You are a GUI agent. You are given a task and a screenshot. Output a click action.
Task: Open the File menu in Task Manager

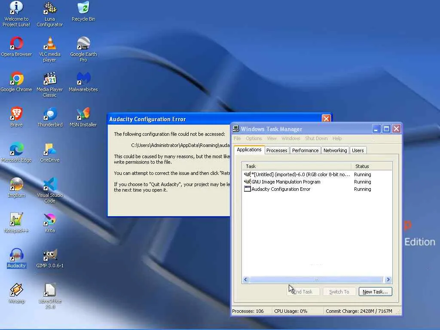pos(237,138)
